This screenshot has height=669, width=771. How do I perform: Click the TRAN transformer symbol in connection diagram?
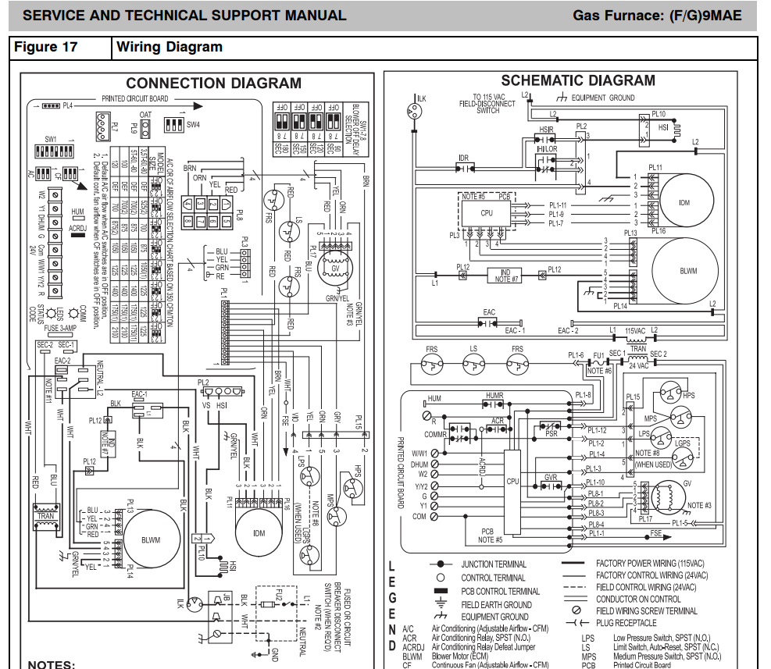[x=47, y=517]
